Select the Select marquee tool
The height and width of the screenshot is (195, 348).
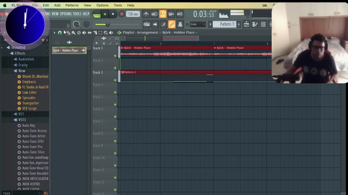pyautogui.click(x=100, y=32)
